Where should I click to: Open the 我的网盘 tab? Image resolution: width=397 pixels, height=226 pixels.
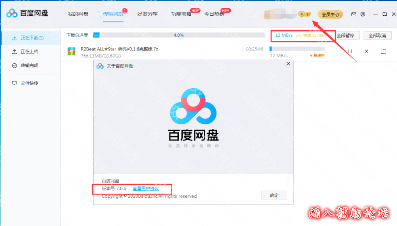[78, 14]
